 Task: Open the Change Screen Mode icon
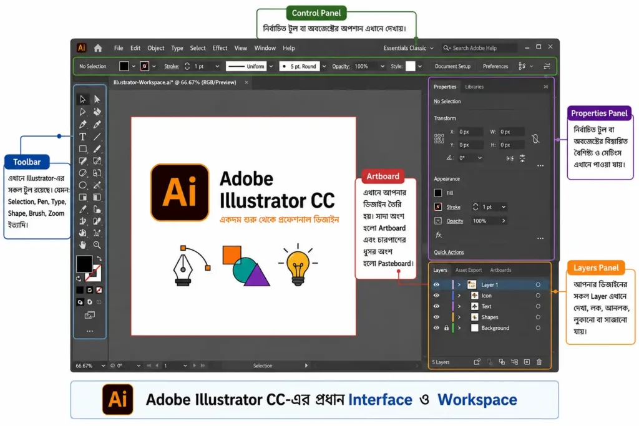(x=90, y=315)
